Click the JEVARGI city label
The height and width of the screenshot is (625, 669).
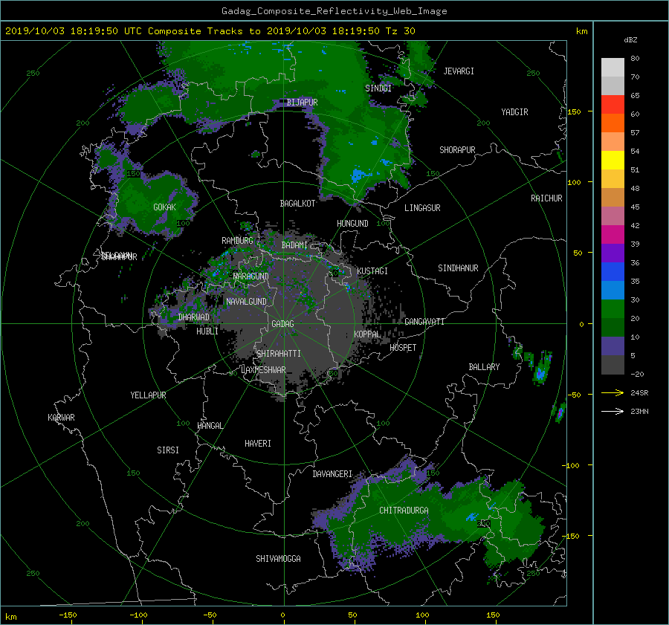click(459, 71)
